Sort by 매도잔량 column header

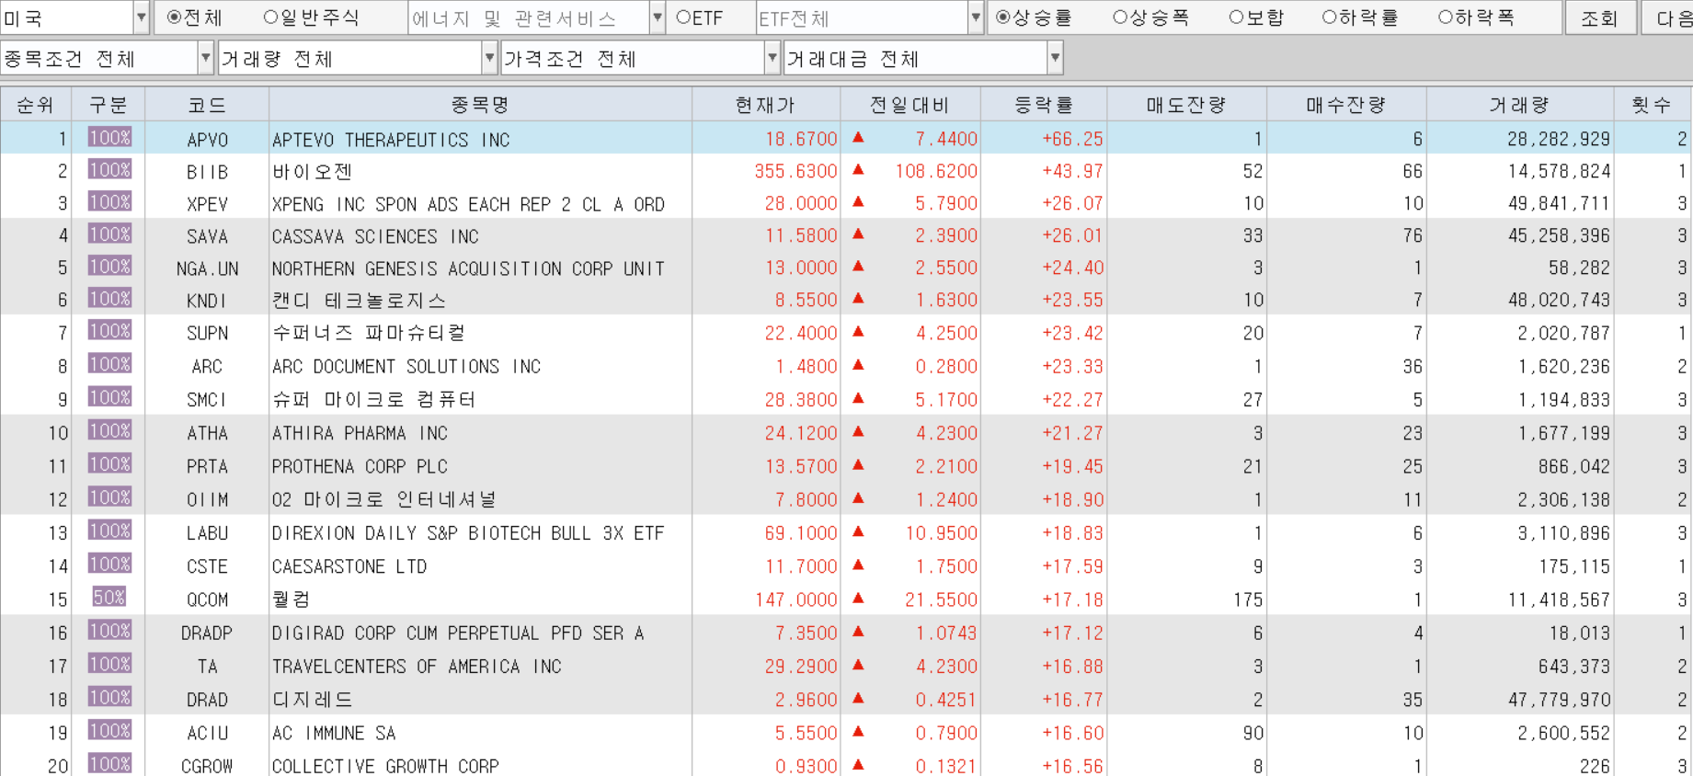pos(1186,105)
